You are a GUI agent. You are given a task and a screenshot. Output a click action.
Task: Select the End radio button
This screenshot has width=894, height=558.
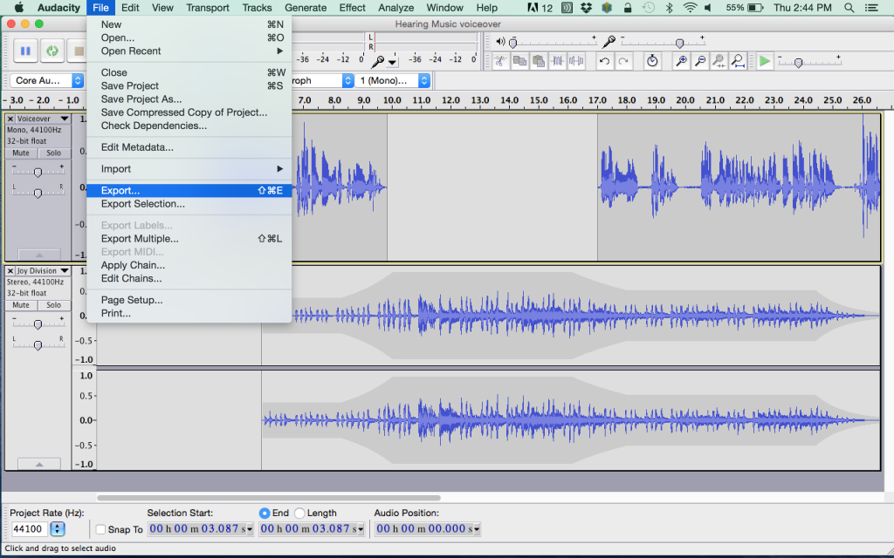[265, 513]
